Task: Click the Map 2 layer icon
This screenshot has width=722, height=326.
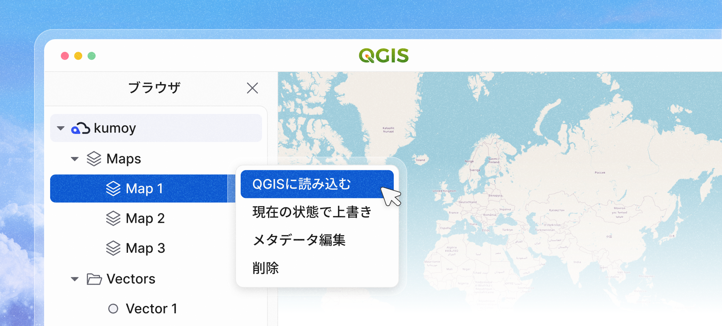Action: point(113,218)
